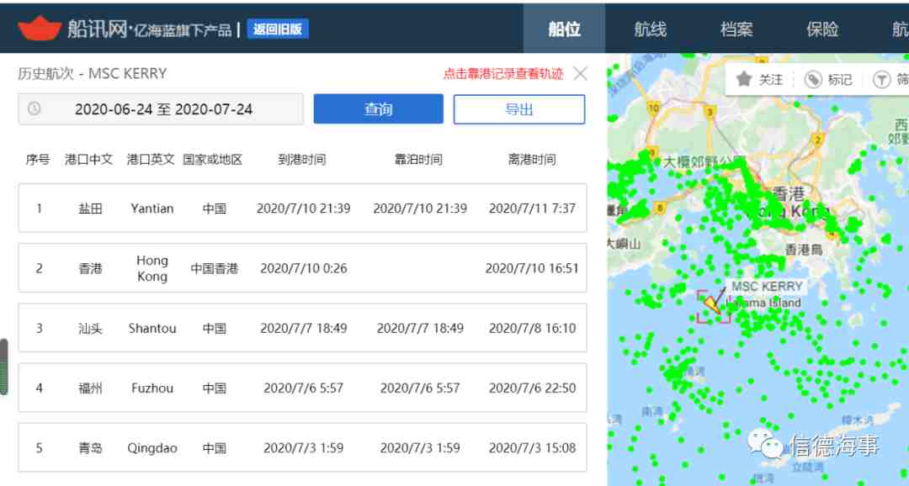Open the 航线 tab
Image resolution: width=909 pixels, height=486 pixels.
[x=650, y=29]
